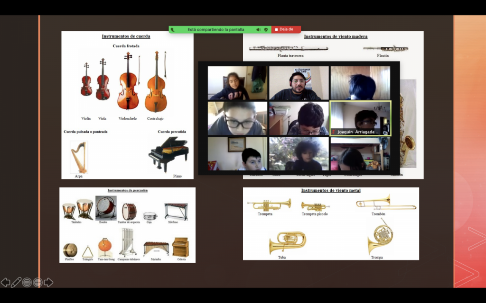Go to the previous slide arrow
This screenshot has height=303, width=486.
click(5, 283)
